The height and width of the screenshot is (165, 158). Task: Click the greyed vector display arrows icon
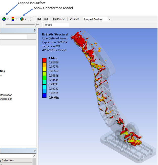point(30,19)
